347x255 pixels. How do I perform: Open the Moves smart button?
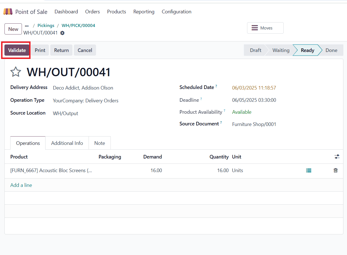[x=265, y=28]
